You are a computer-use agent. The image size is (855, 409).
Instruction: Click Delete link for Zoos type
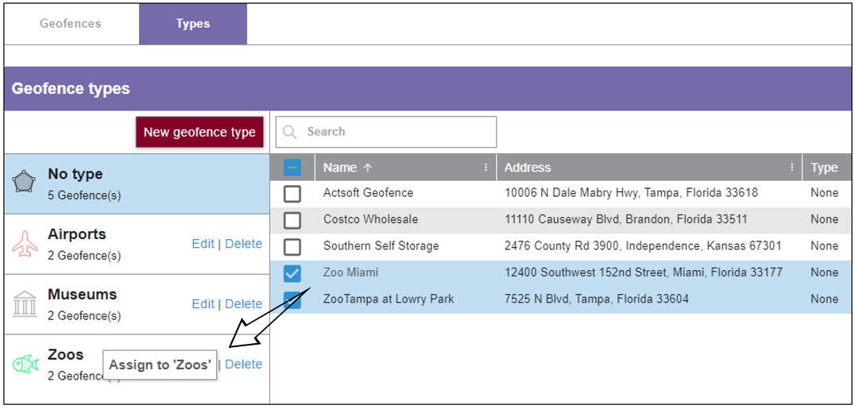[243, 365]
